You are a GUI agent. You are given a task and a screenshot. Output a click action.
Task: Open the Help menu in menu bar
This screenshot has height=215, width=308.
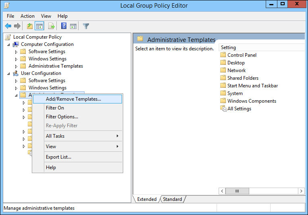[x=62, y=16]
